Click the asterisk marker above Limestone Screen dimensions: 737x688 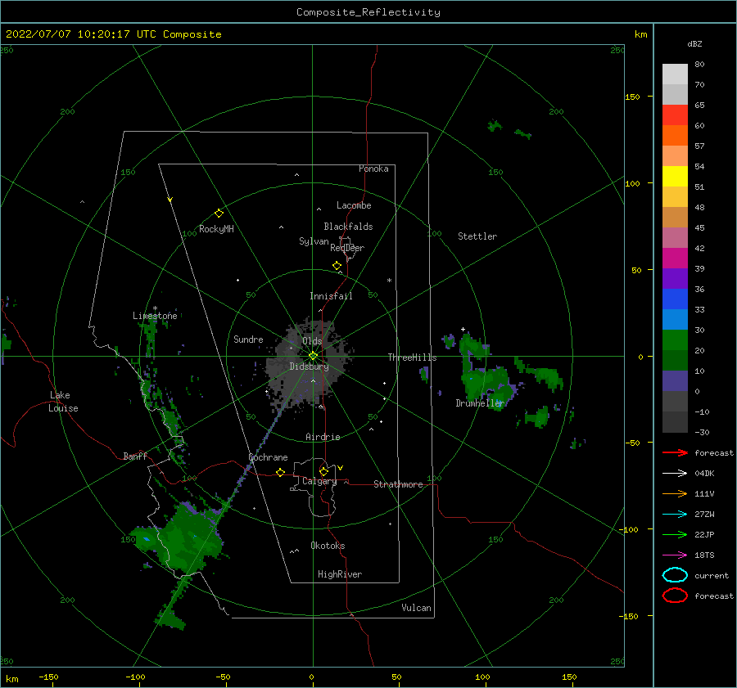[x=155, y=308]
